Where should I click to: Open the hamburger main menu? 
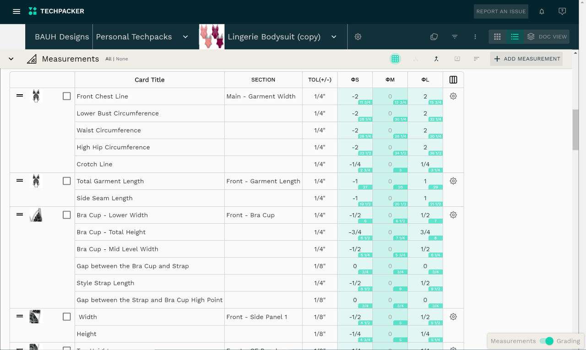(16, 11)
